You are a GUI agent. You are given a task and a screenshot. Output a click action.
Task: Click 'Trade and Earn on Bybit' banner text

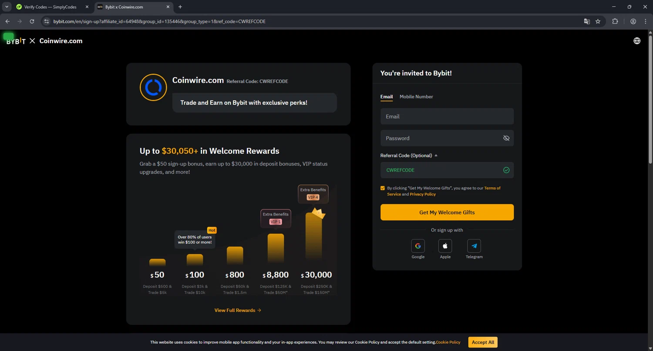(244, 103)
